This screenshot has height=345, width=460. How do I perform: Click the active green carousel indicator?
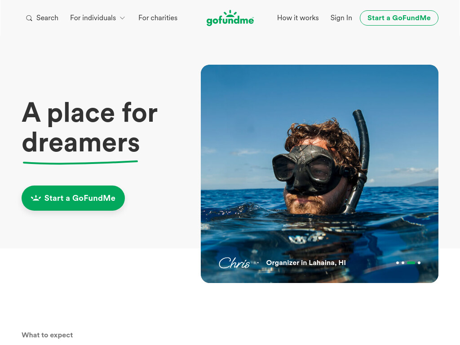pos(411,263)
